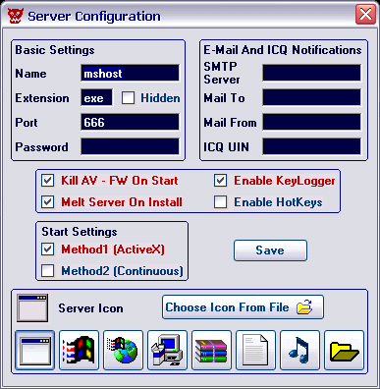This screenshot has height=389, width=380.
Task: Focus the Mail To input field
Action: [x=312, y=97]
